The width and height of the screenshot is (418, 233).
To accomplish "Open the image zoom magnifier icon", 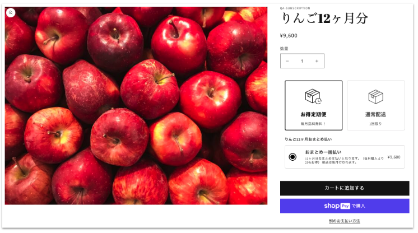I will click(11, 12).
